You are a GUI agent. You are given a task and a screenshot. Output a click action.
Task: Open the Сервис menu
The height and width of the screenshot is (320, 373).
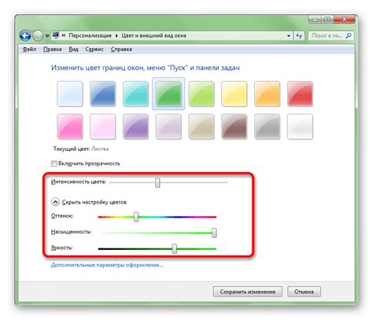coord(94,50)
